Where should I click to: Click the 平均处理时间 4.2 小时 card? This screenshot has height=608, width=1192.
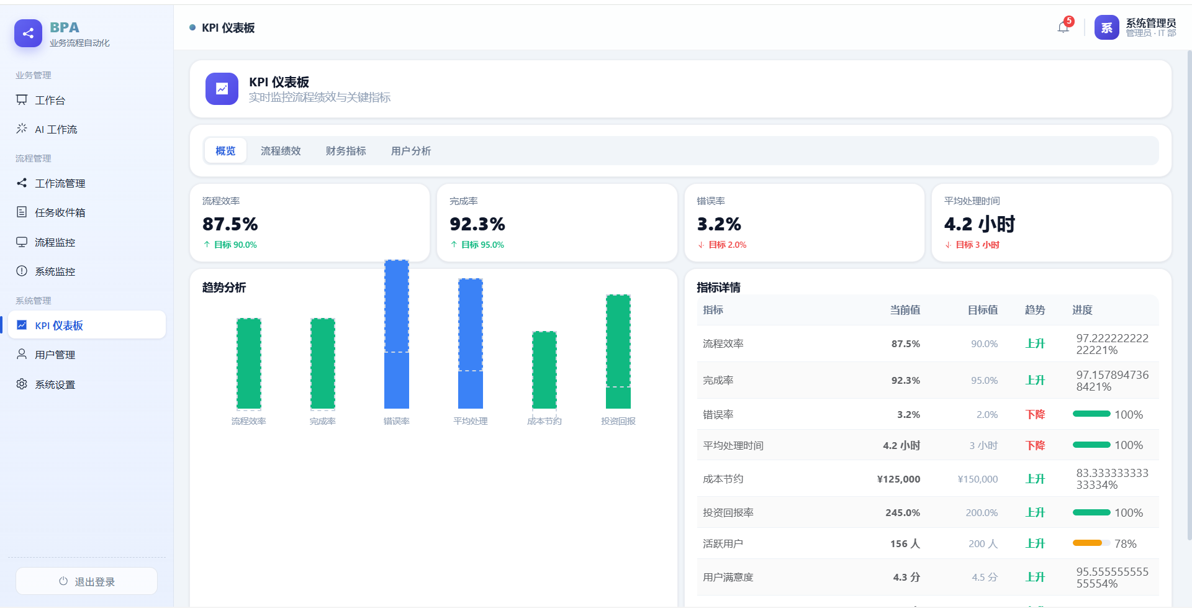(1052, 222)
